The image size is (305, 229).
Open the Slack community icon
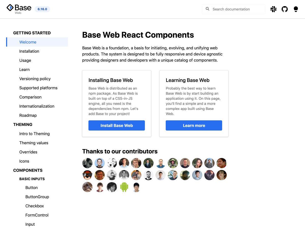[x=273, y=9]
